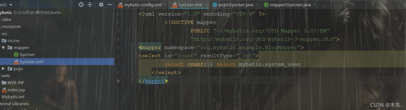Click the locate-file target icon in Project panel

point(81,5)
